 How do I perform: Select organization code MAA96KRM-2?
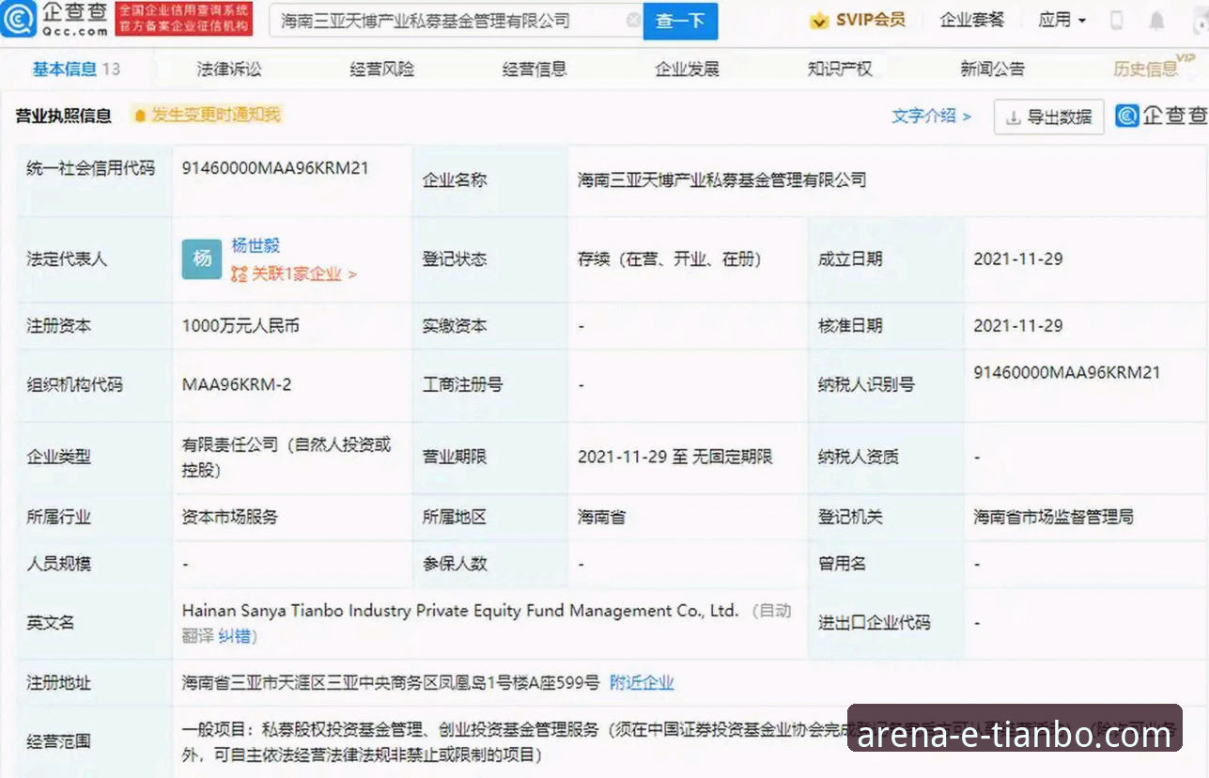point(237,384)
